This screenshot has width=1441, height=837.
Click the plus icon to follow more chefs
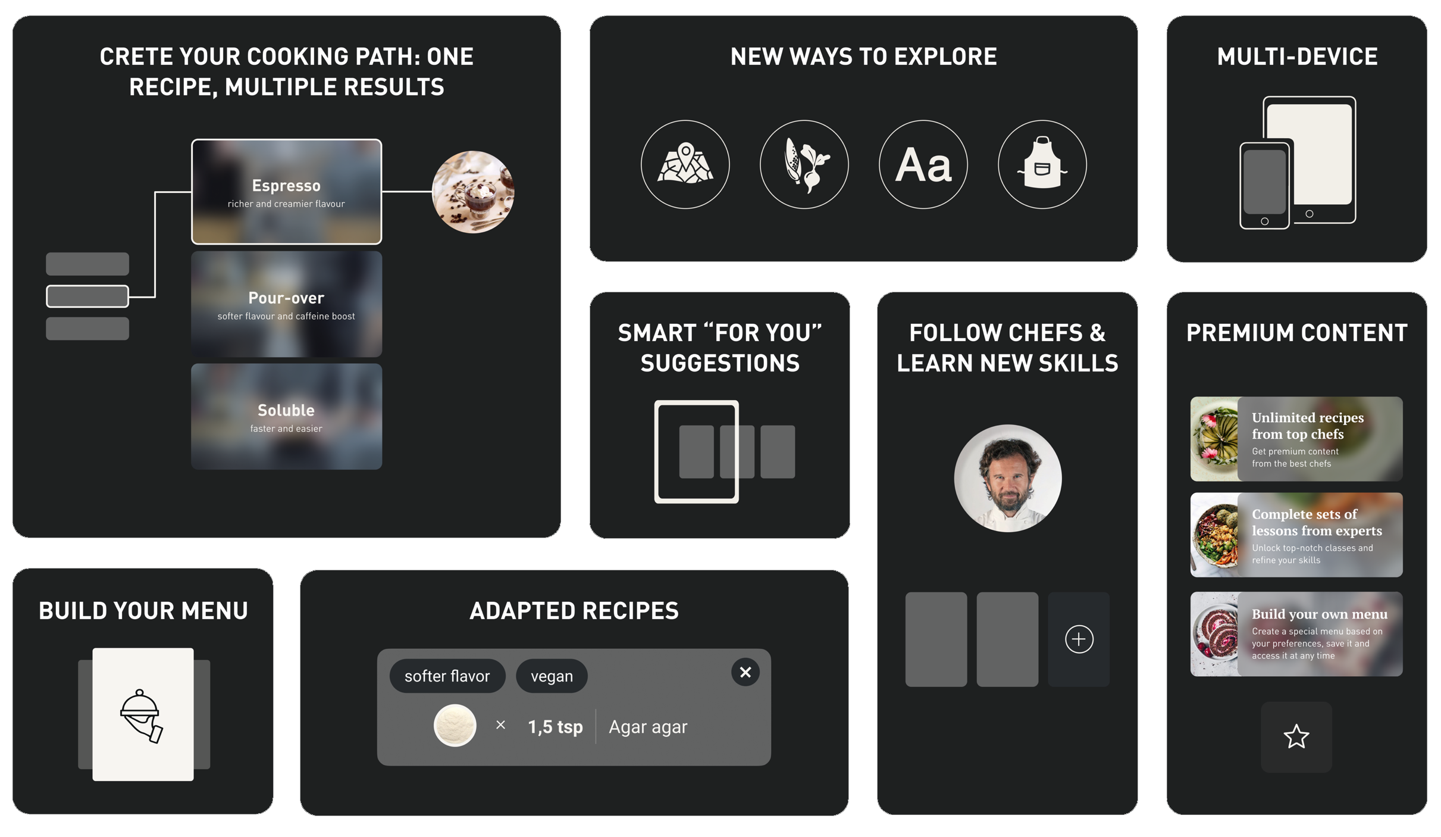1078,639
